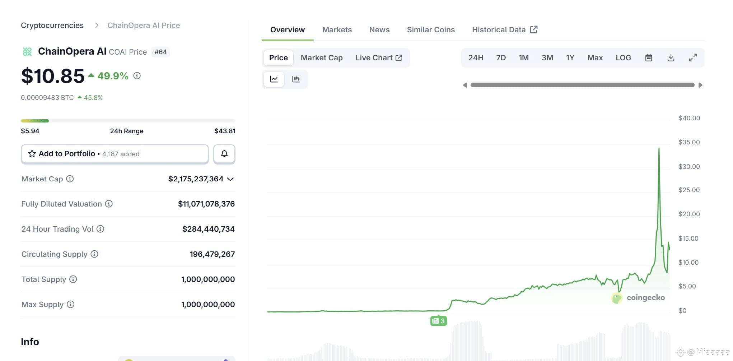Click the $10.85 current price
This screenshot has width=733, height=361.
53,76
